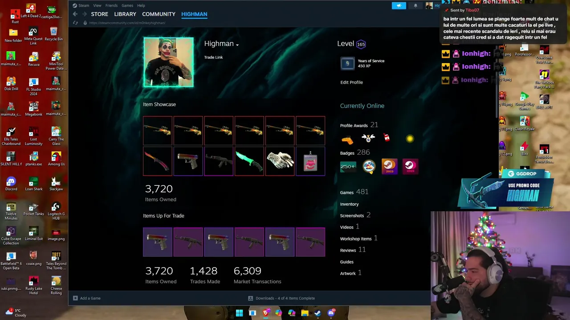Open the Profile Awards 21 link
The height and width of the screenshot is (320, 570).
359,125
